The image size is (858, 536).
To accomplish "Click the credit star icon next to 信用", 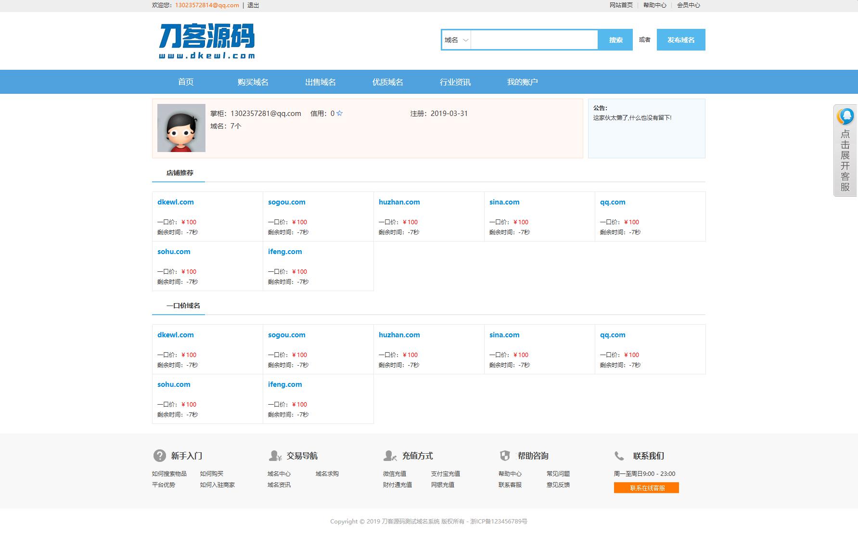I will tap(340, 114).
